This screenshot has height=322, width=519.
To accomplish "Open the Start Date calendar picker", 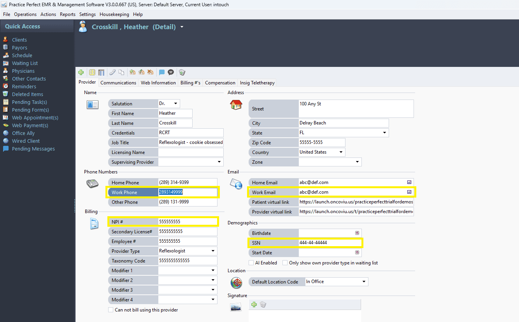I will (357, 252).
